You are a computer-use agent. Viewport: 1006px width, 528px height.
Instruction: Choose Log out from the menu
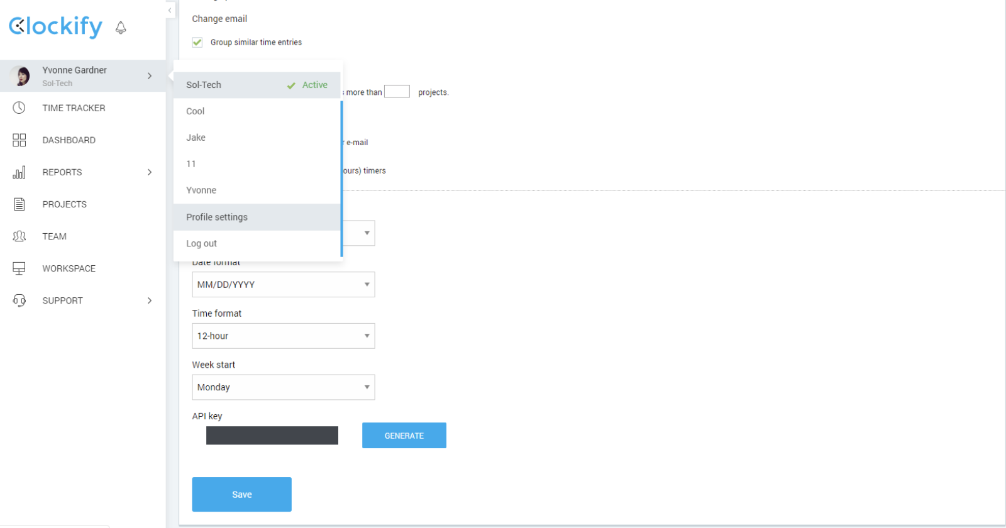[202, 244]
